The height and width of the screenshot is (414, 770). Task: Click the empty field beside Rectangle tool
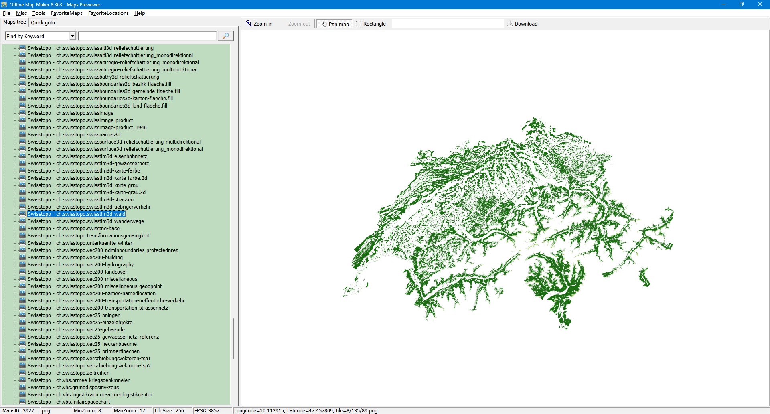pos(447,24)
